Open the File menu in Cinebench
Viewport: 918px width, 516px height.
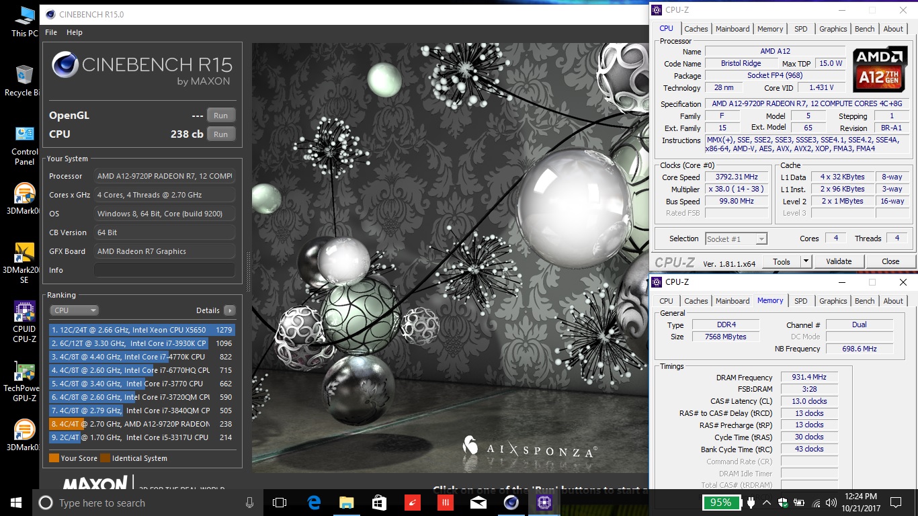click(51, 32)
